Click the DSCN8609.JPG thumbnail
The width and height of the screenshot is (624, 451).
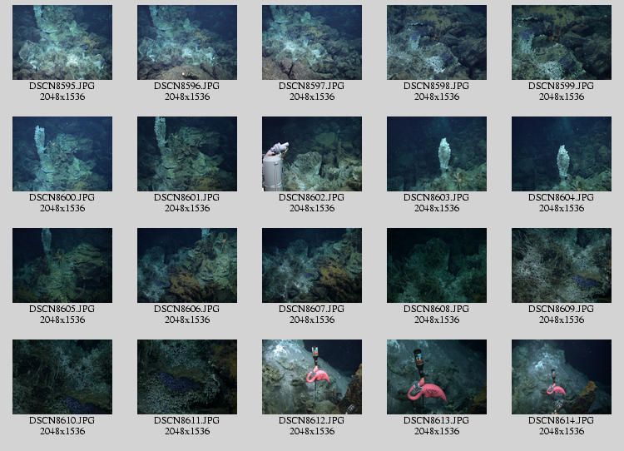[562, 265]
